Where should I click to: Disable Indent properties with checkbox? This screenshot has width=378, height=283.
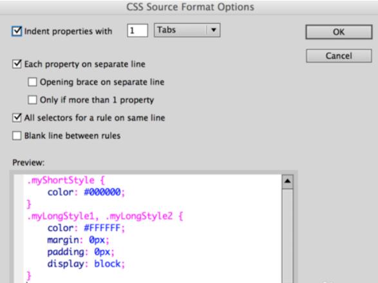(x=17, y=32)
